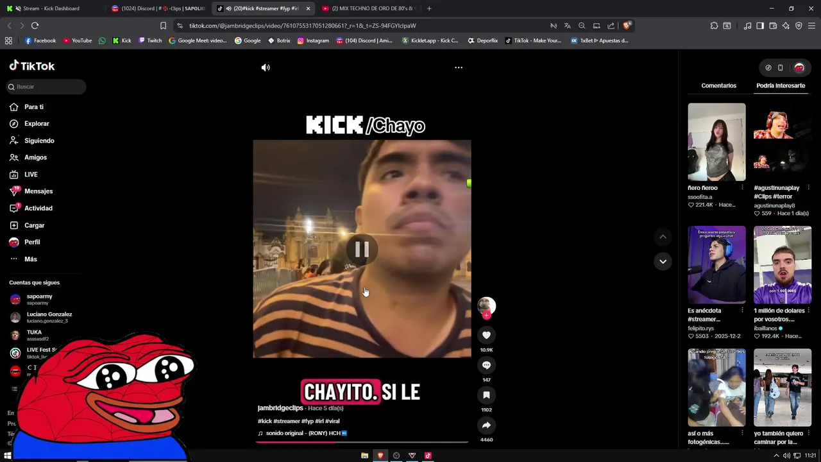This screenshot has height=462, width=821.
Task: Open the video three-dot options menu
Action: 459,67
